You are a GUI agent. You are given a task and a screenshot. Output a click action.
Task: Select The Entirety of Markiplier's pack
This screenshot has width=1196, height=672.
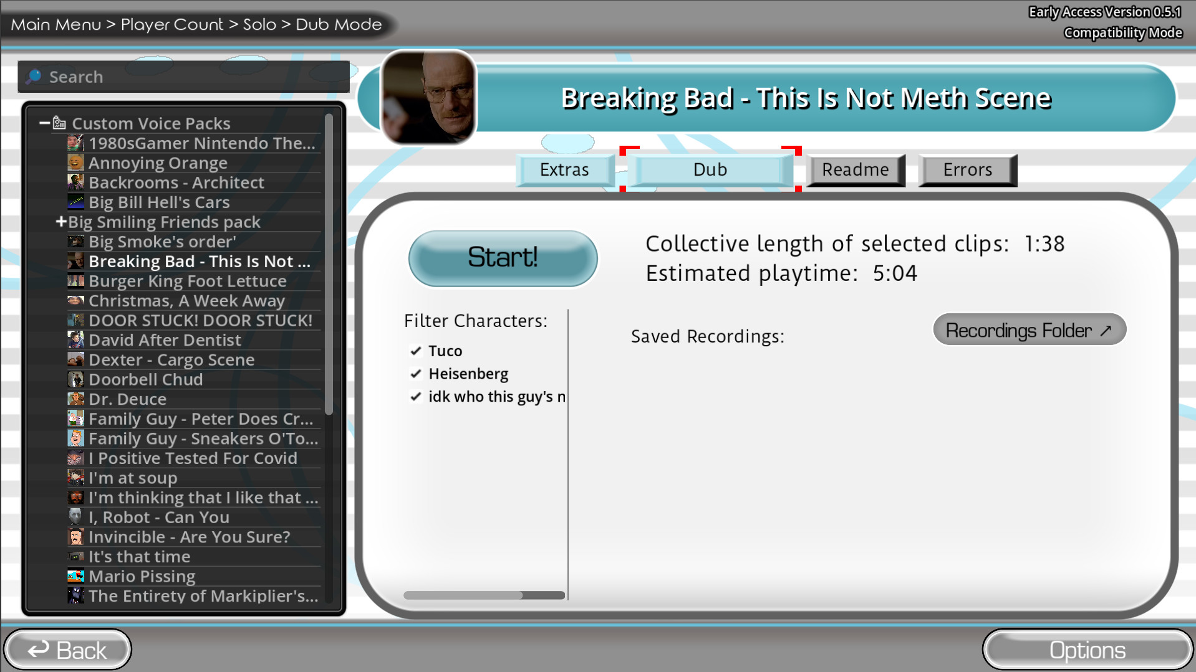(193, 596)
